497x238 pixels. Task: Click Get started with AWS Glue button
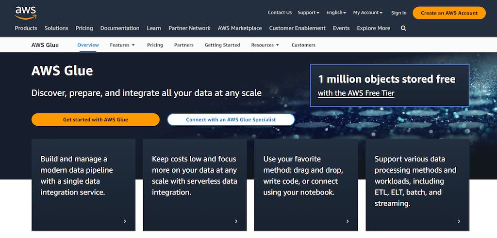tap(96, 119)
